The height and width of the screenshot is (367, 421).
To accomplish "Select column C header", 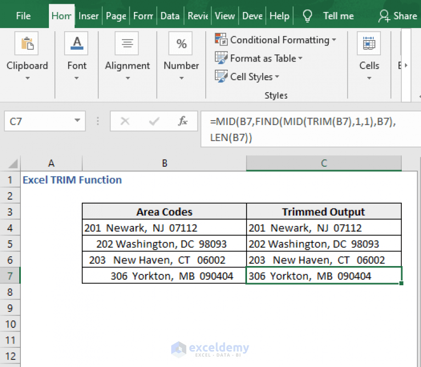I will (324, 163).
